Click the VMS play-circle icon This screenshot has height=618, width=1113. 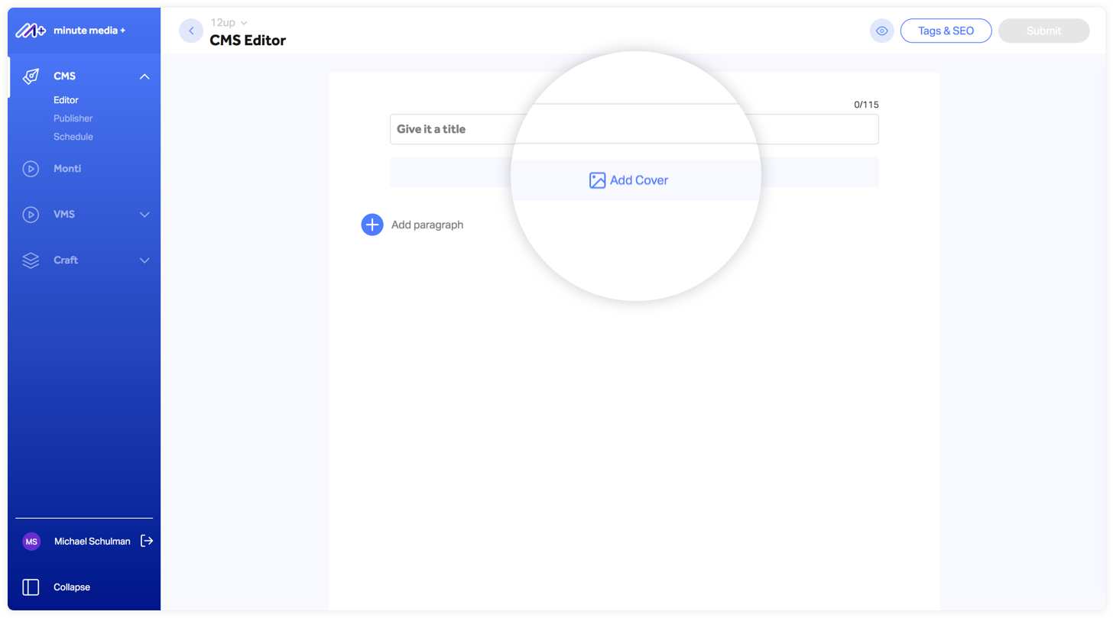pos(31,215)
